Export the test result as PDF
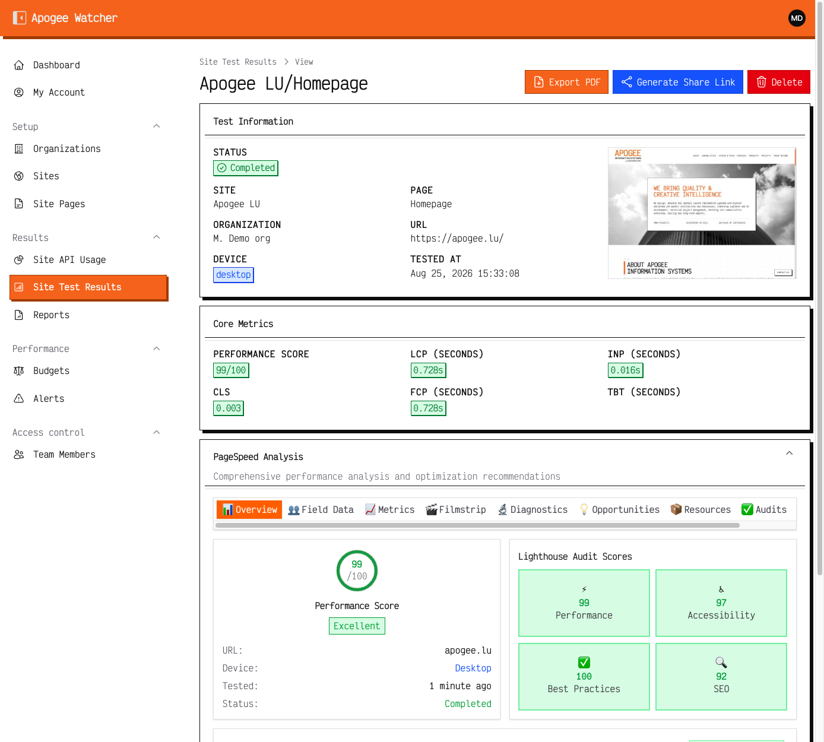 (x=566, y=82)
